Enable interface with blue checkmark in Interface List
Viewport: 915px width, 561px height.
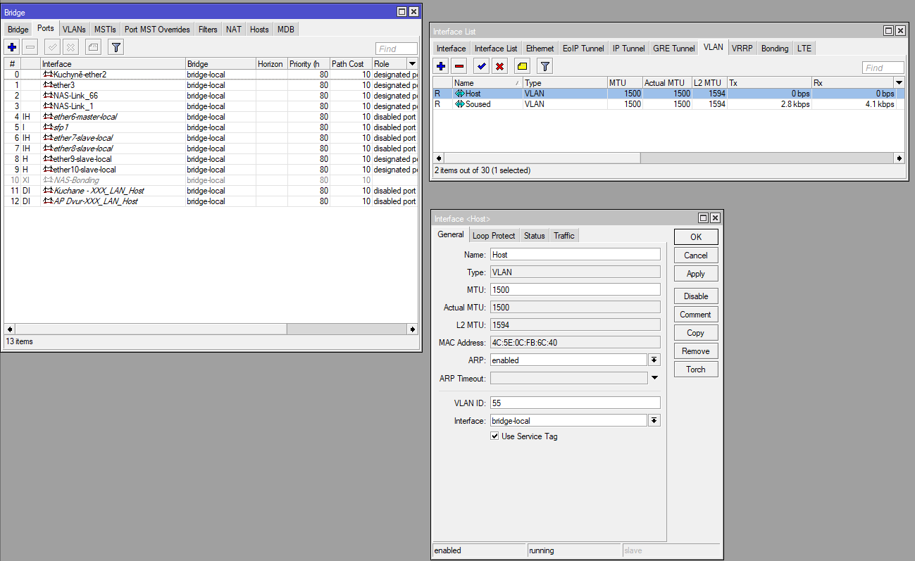pos(481,66)
